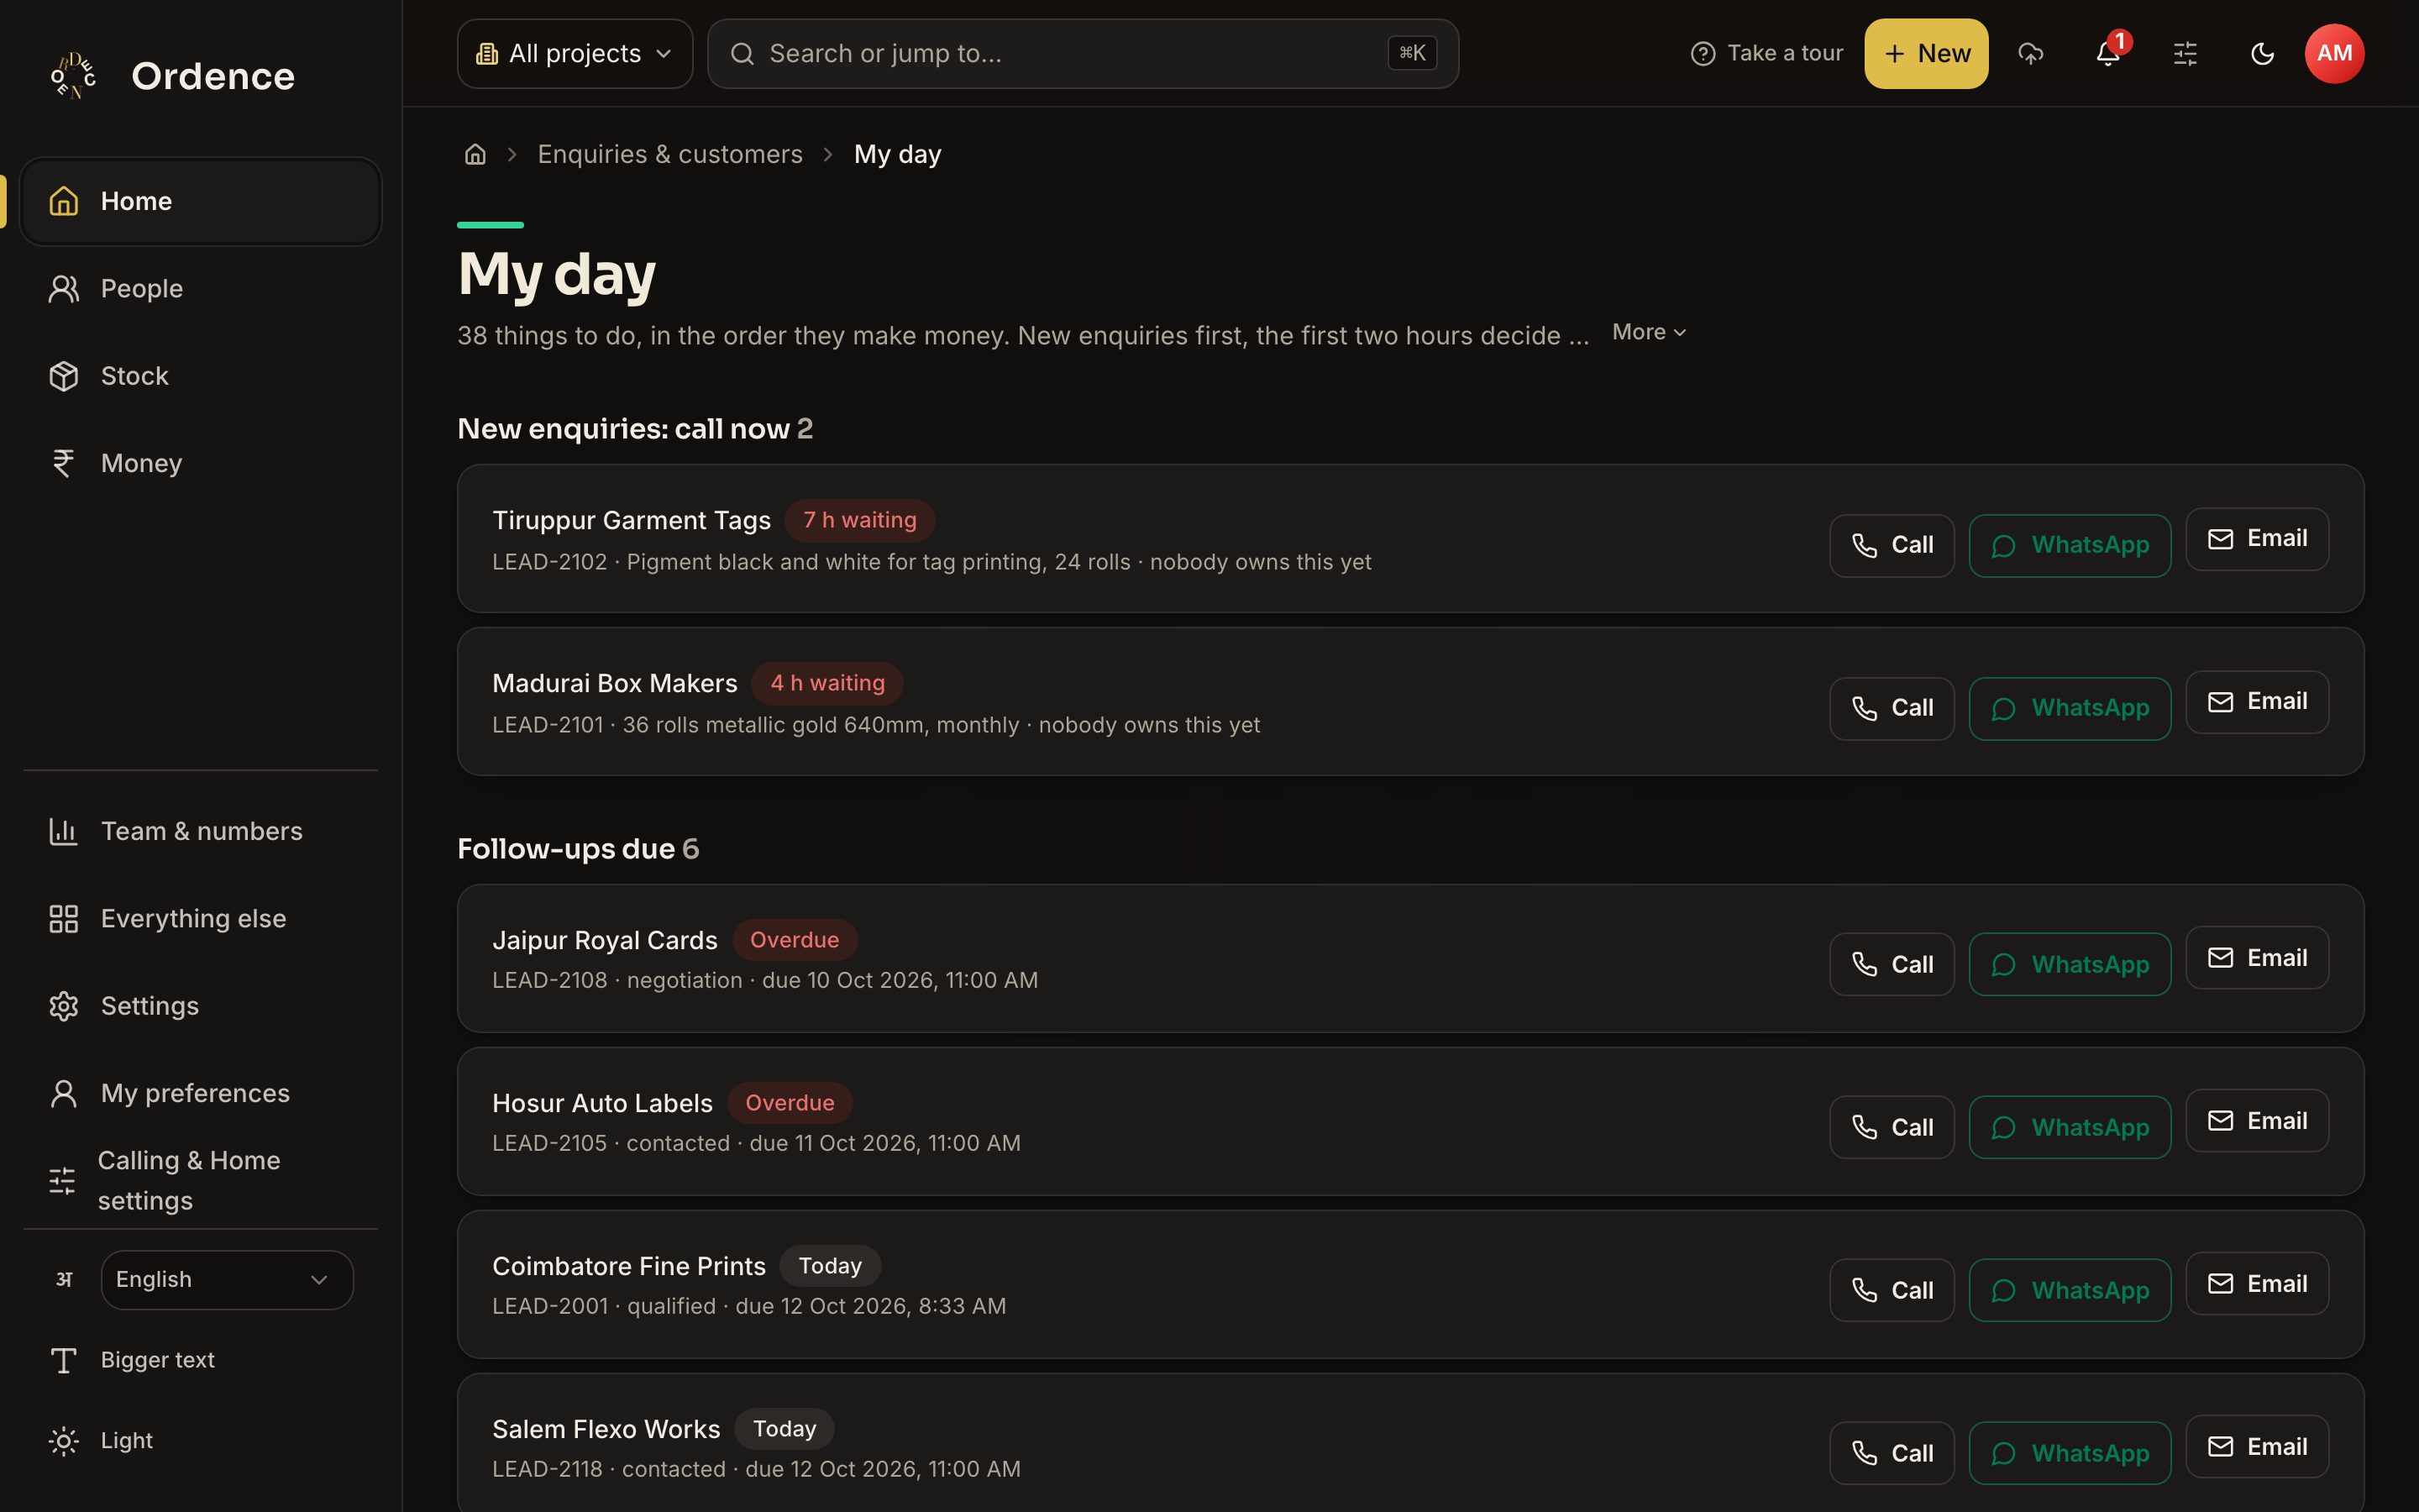Switch to Light theme
The height and width of the screenshot is (1512, 2419).
[x=201, y=1440]
